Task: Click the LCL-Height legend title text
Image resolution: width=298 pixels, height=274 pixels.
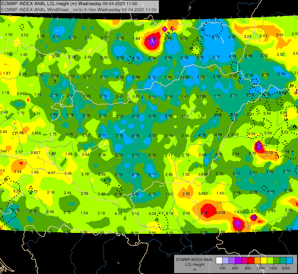Action: (195, 265)
